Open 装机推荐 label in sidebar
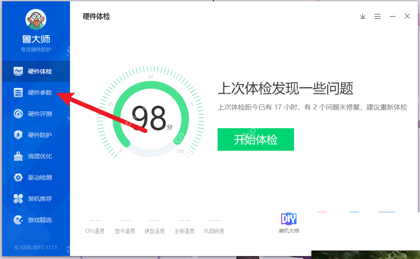 40,199
